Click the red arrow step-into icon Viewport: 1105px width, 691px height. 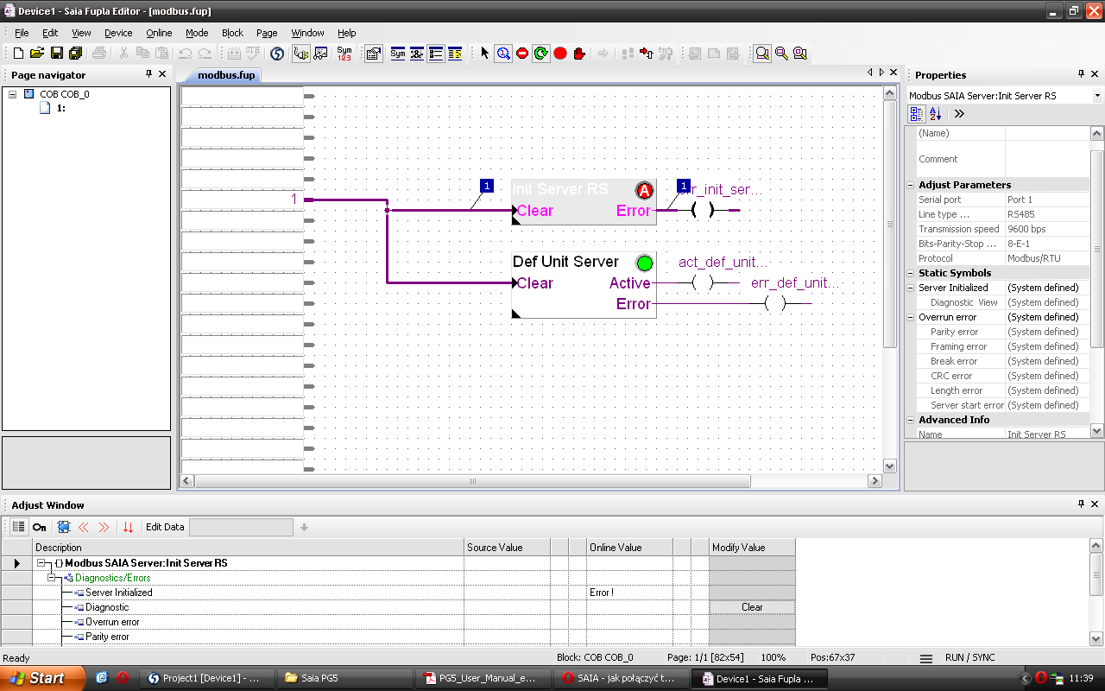[646, 54]
